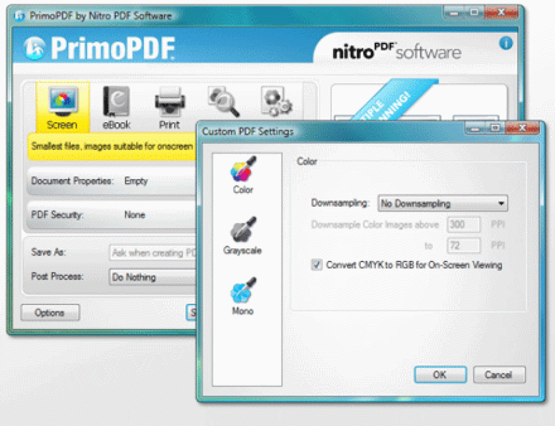The width and height of the screenshot is (555, 426).
Task: Click the PrimoPDF logo in banner
Action: click(100, 48)
